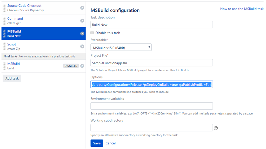The width and height of the screenshot is (266, 149).
Task: Enable the Disable this task checkbox
Action: coord(92,33)
